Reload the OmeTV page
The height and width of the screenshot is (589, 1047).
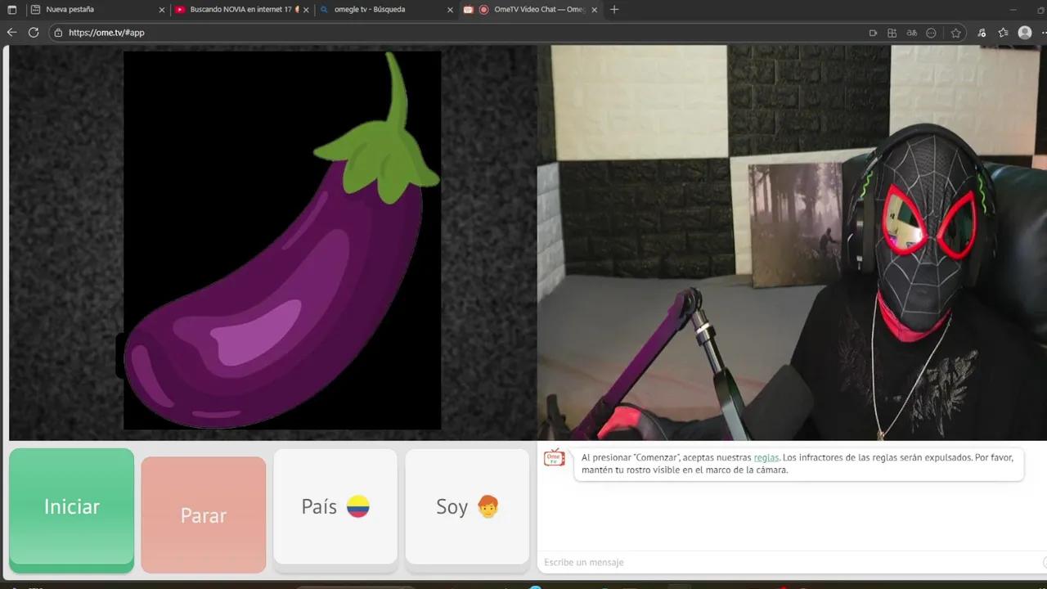(x=34, y=33)
